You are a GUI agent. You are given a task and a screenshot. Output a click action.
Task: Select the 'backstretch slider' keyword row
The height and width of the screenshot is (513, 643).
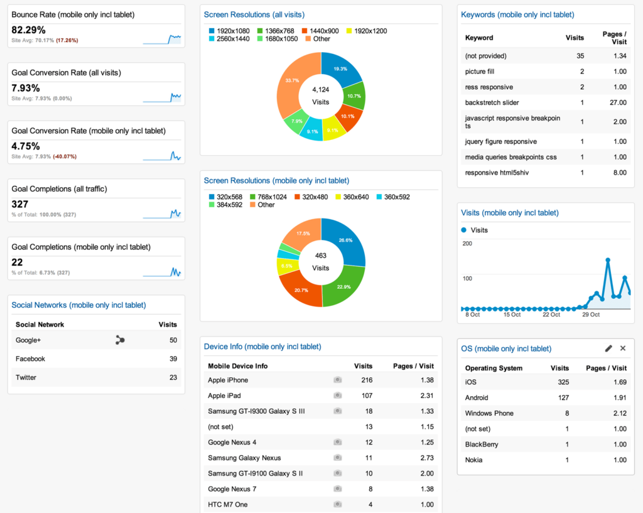click(x=546, y=102)
